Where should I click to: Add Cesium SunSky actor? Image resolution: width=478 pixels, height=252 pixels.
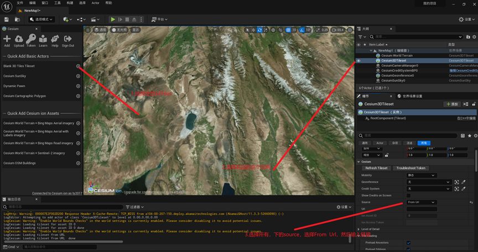[78, 76]
